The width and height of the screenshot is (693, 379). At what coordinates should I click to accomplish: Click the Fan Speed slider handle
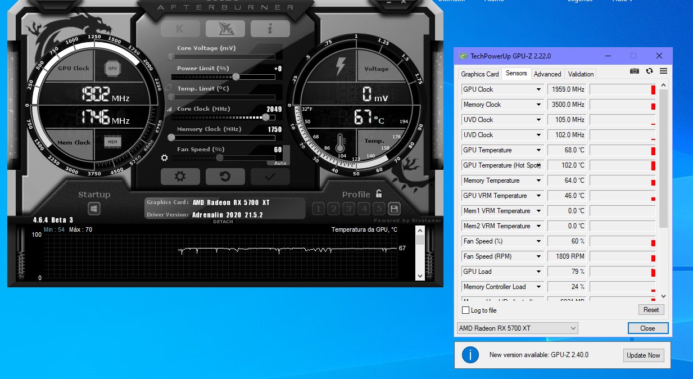coord(220,158)
